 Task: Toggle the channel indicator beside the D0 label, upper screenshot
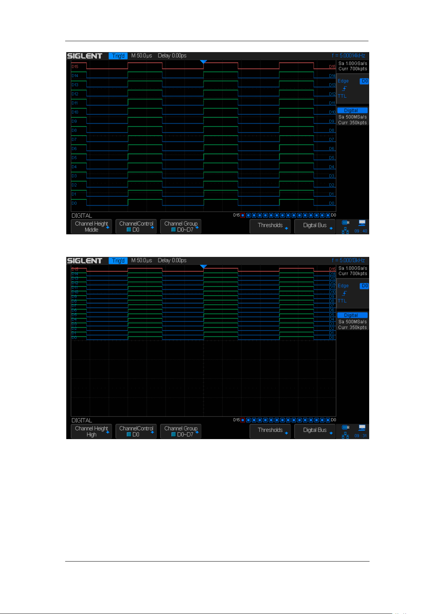point(328,215)
